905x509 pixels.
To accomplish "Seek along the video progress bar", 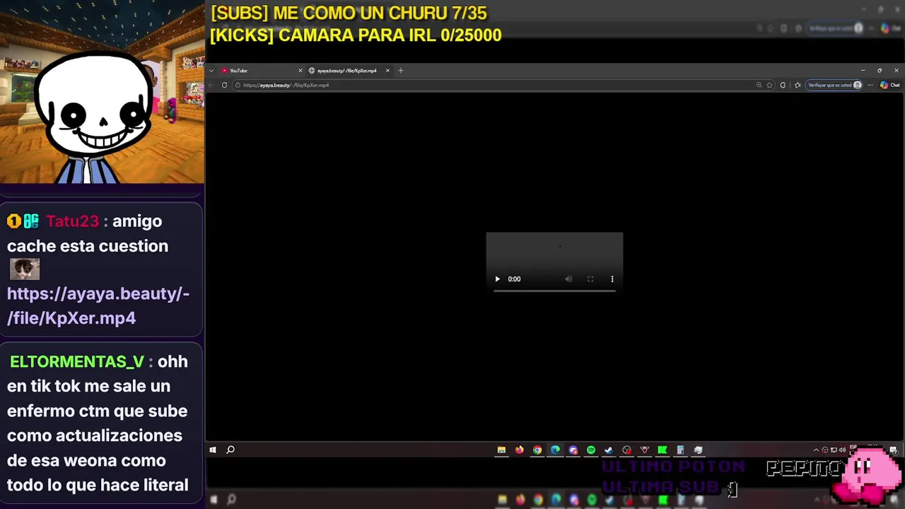I will (x=554, y=290).
